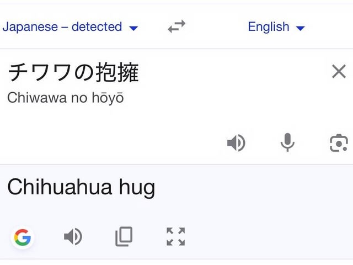Click the arrow beside "Japanese – detected"
The image size is (353, 265).
(133, 28)
